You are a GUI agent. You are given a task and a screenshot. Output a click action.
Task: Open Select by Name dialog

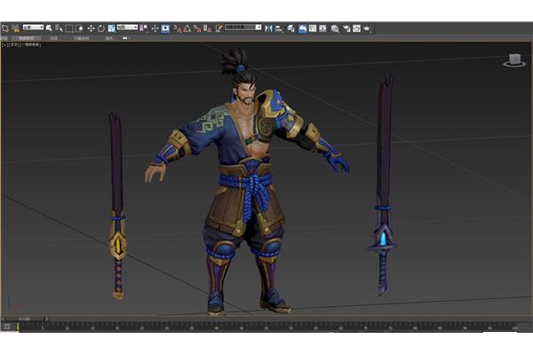click(x=59, y=28)
